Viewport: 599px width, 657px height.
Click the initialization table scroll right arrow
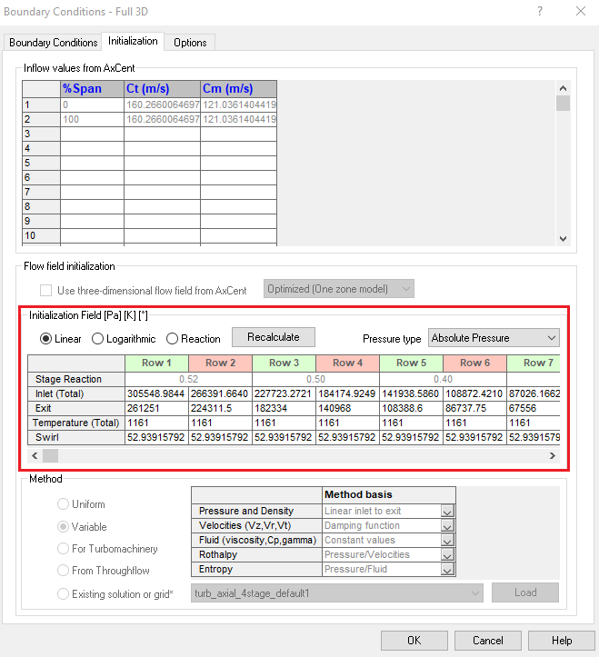point(553,455)
